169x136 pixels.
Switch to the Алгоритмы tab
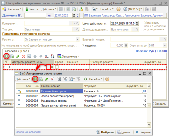[x=16, y=51]
